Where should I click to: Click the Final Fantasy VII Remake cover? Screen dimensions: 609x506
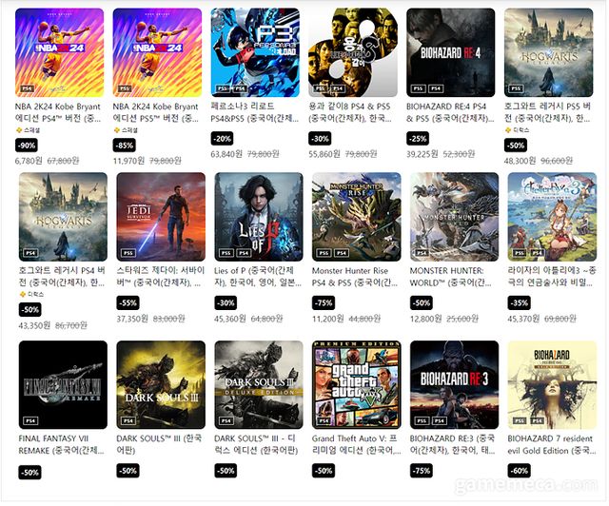(x=63, y=385)
